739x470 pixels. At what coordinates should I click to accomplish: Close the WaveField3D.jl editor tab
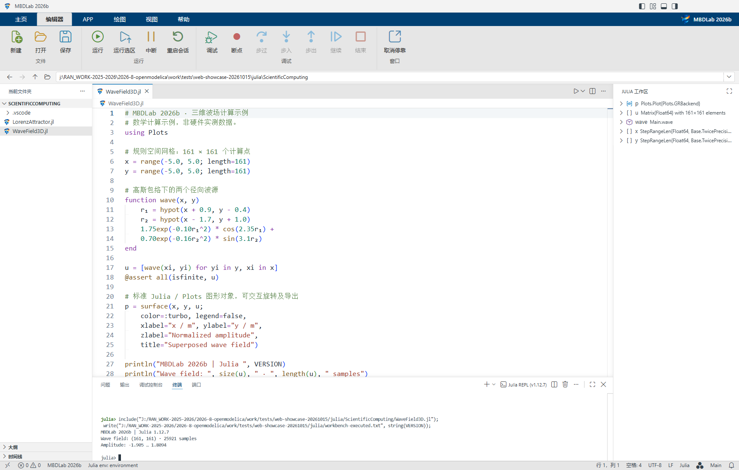click(x=147, y=91)
